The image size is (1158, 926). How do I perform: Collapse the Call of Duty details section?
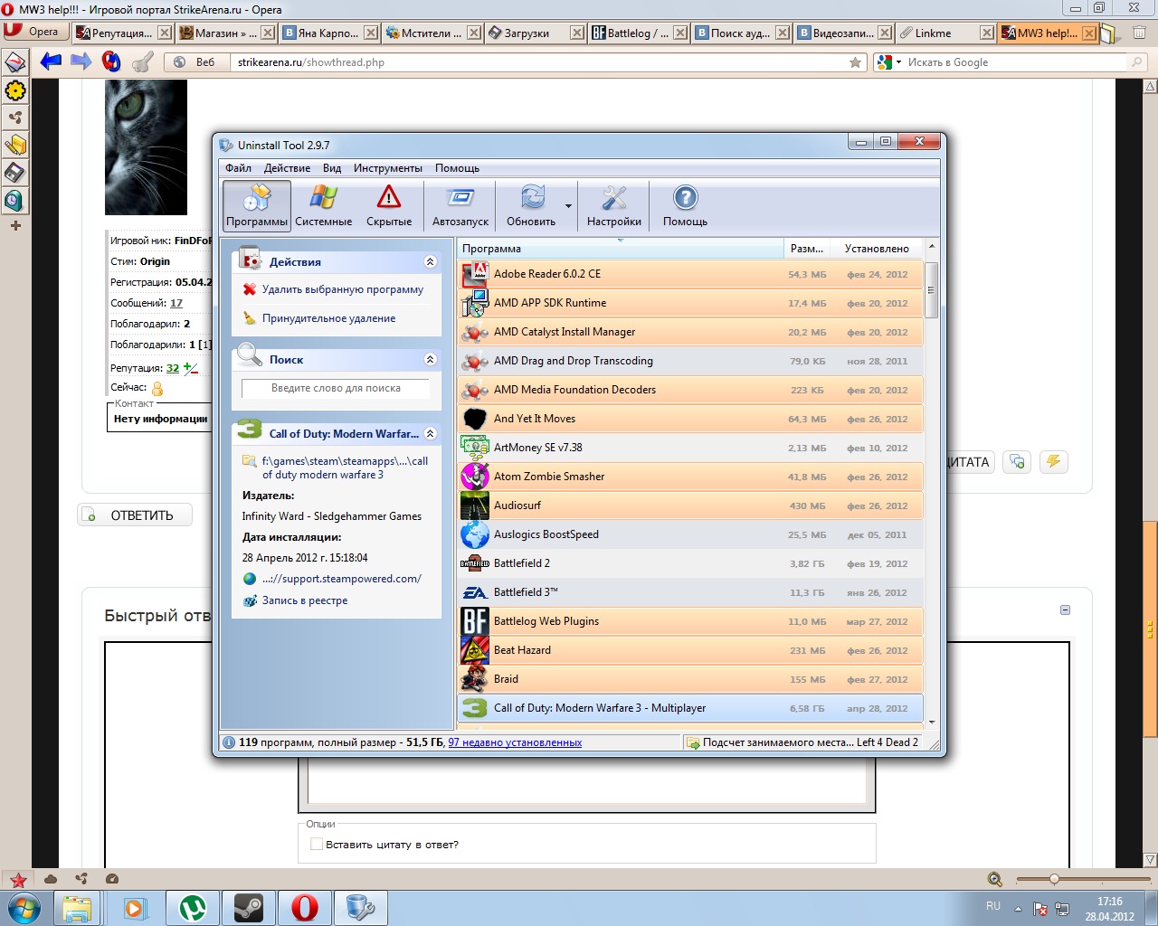431,433
